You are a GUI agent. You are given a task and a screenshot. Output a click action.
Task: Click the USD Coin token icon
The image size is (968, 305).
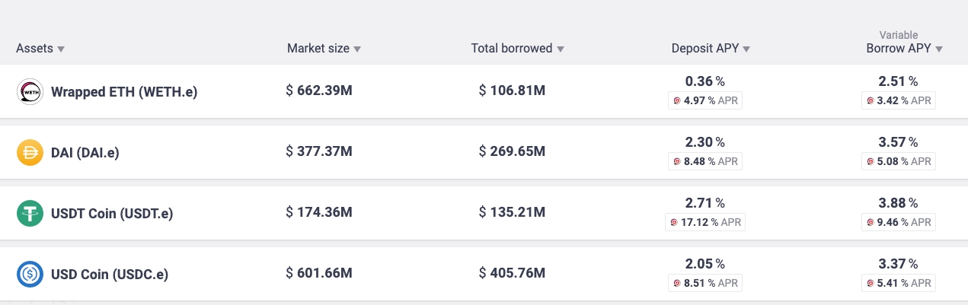(29, 274)
